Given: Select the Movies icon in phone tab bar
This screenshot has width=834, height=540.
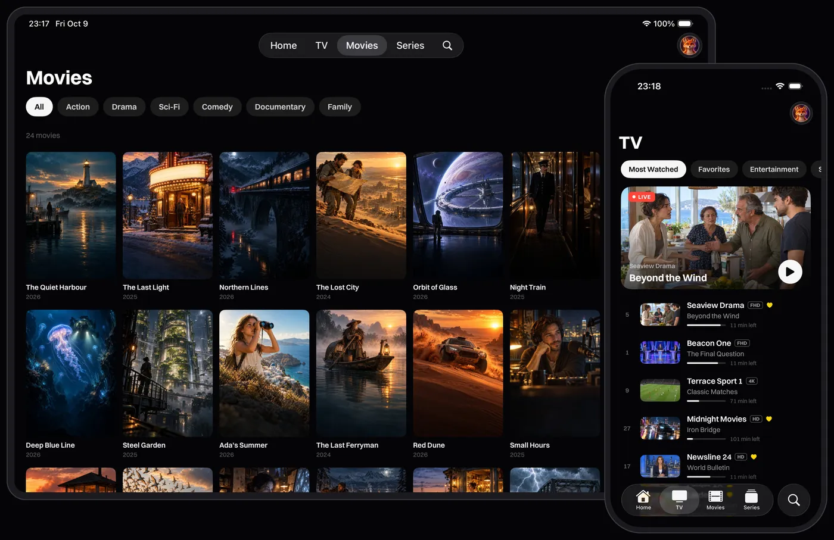Looking at the screenshot, I should 715,500.
